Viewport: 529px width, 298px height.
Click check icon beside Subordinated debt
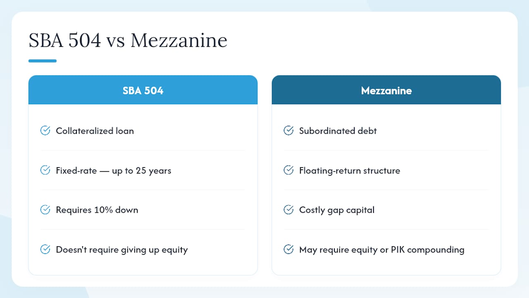288,131
